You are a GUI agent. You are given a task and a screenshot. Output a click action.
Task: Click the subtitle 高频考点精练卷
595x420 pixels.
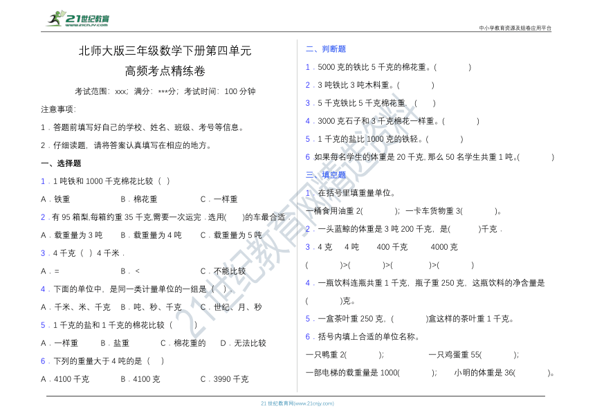point(165,71)
